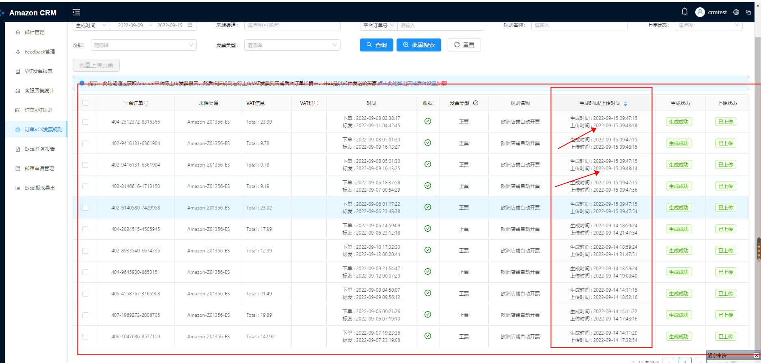
Task: Sort by 生成时间/上传时间 using the sort arrows
Action: (625, 104)
